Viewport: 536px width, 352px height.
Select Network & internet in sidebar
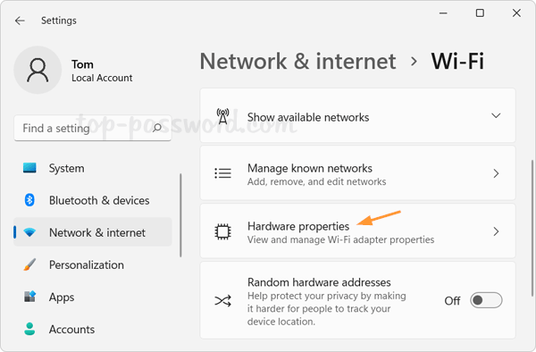coord(93,232)
